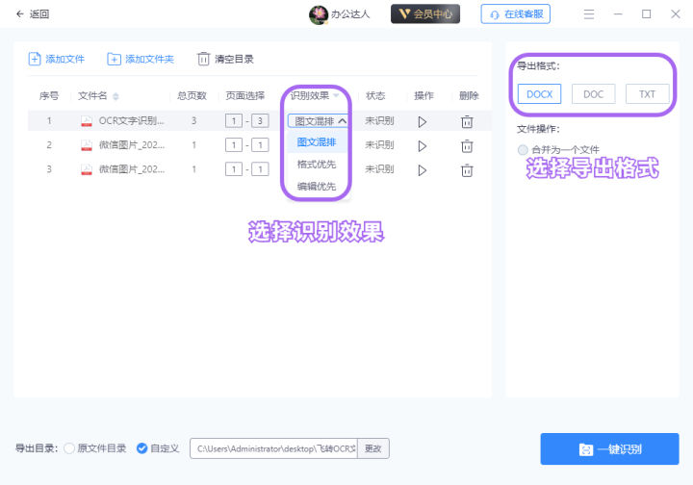This screenshot has width=693, height=485.
Task: Select PDF icon of row 2 微信图片 file
Action: tap(87, 145)
